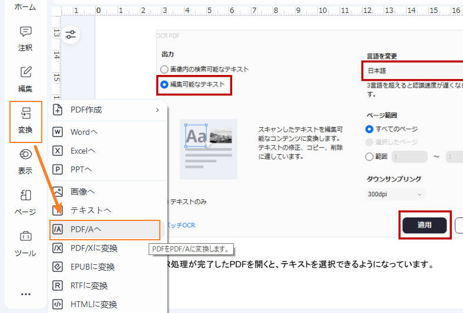Viewport: 463px width, 313px height.
Task: Convert to Word via Wordへ
Action: point(108,132)
